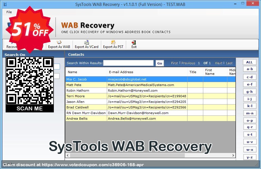Image resolution: width=261 pixels, height=169 pixels.
Task: Filter contacts by e-f
Action: [250, 84]
